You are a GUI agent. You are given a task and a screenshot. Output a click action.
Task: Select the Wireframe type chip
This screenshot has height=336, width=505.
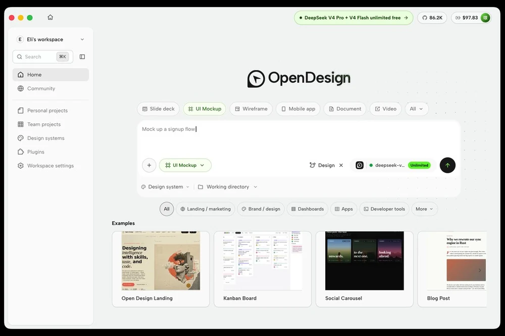(x=251, y=109)
